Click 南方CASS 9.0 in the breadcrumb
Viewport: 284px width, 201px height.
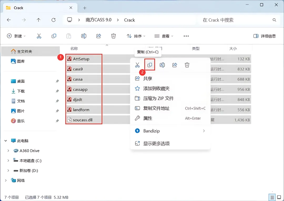(99, 20)
